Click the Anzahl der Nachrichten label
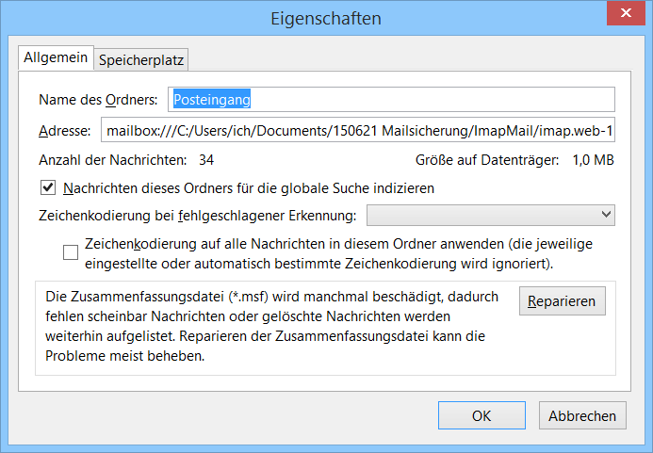 tap(112, 160)
